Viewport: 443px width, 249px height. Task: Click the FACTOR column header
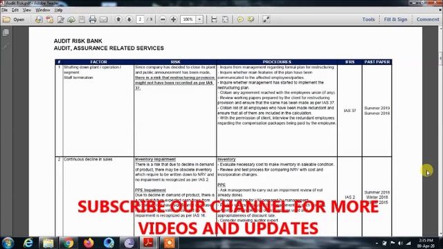click(x=98, y=62)
